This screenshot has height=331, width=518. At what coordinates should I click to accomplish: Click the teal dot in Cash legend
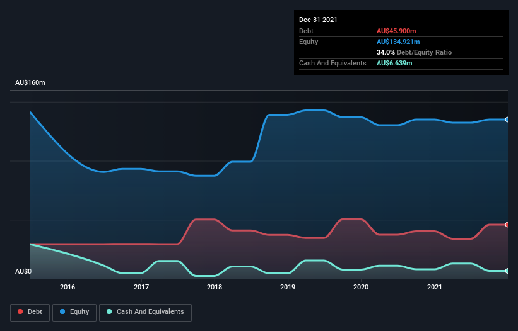pyautogui.click(x=109, y=311)
